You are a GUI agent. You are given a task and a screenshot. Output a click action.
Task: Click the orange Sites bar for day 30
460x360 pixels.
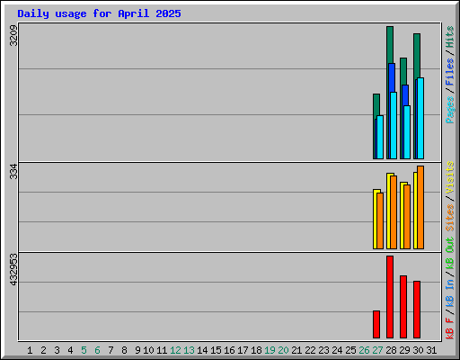420,208
